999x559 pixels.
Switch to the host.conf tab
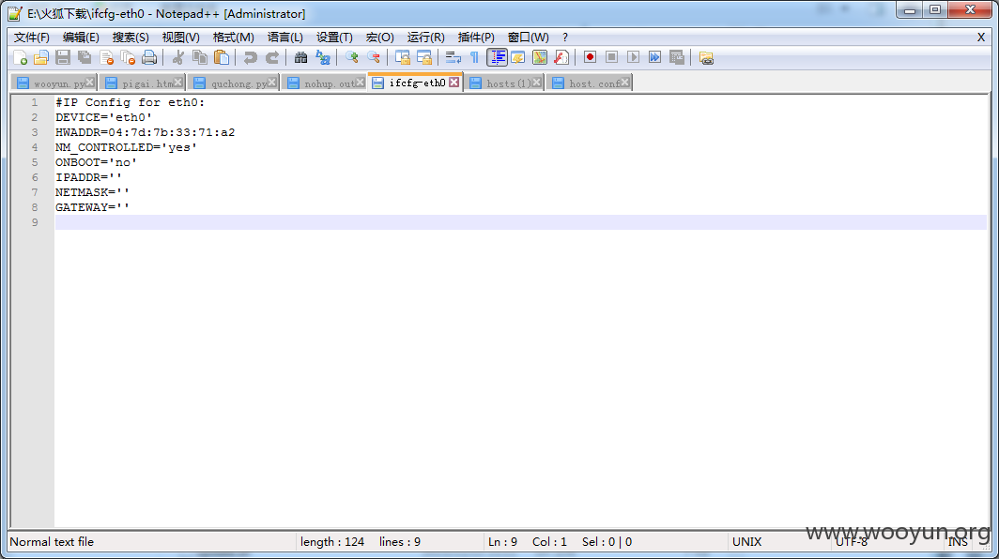[589, 83]
